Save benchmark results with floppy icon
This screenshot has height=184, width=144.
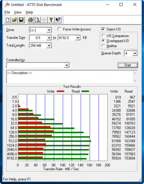21,20
